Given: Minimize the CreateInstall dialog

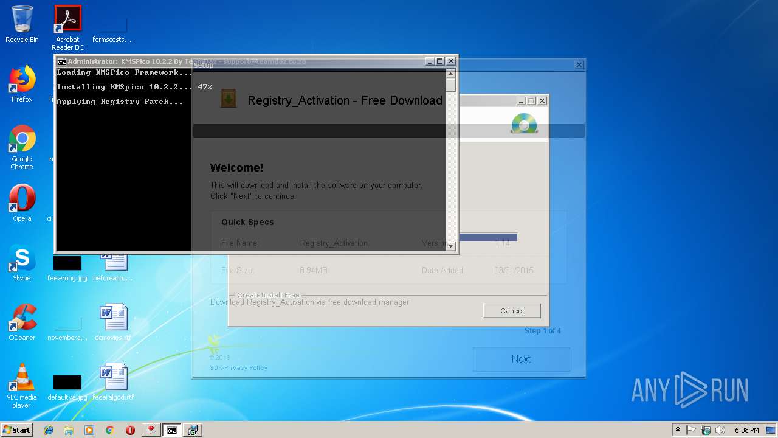Looking at the screenshot, I should (522, 101).
